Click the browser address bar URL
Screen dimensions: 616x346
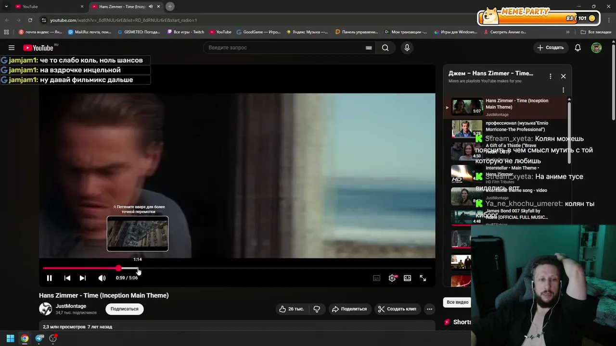coord(124,20)
